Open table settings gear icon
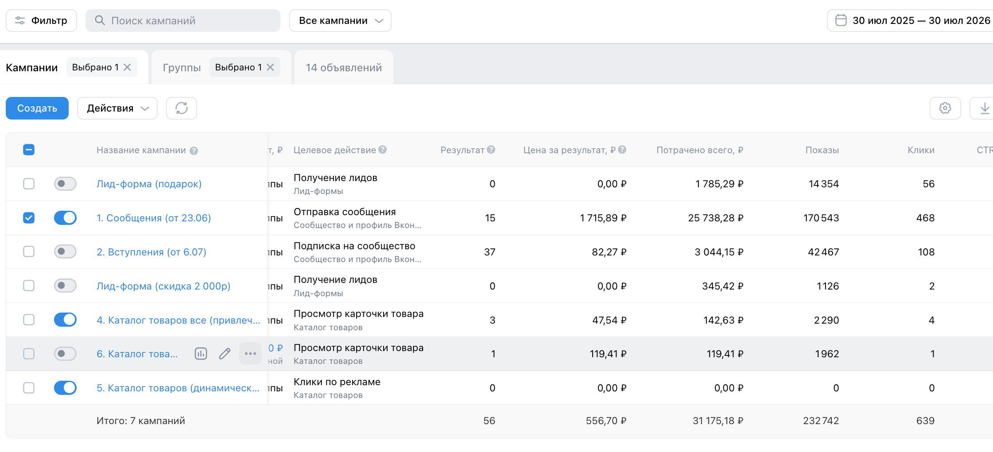The image size is (993, 452). tap(945, 108)
